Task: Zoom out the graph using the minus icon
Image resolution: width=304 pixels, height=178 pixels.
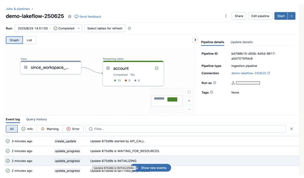Action: [189, 109]
